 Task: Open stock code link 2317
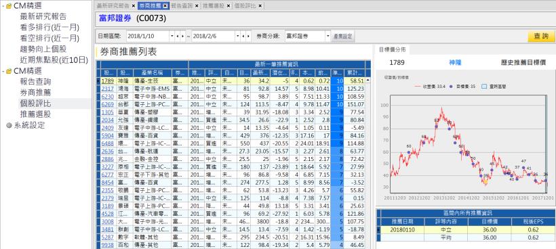pos(107,89)
